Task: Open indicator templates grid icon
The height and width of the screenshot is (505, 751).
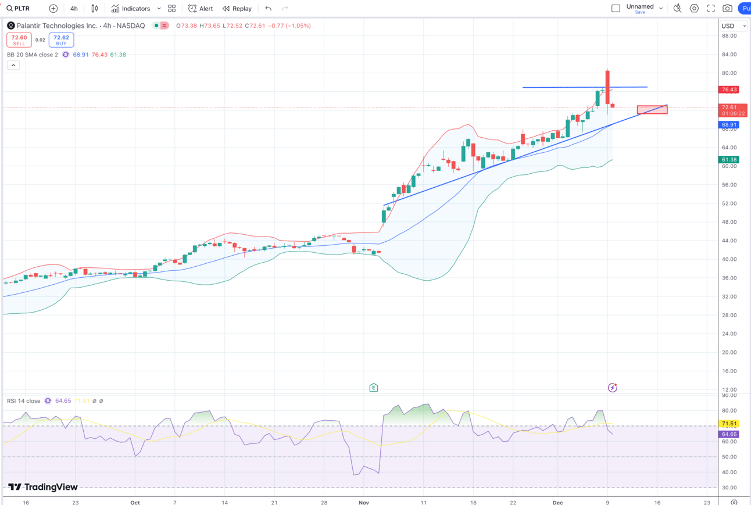Action: tap(172, 9)
